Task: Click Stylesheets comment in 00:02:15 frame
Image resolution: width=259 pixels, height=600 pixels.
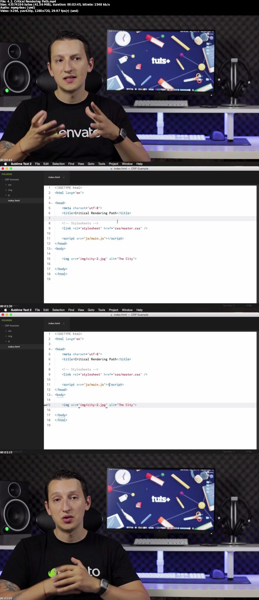Action: [80, 369]
